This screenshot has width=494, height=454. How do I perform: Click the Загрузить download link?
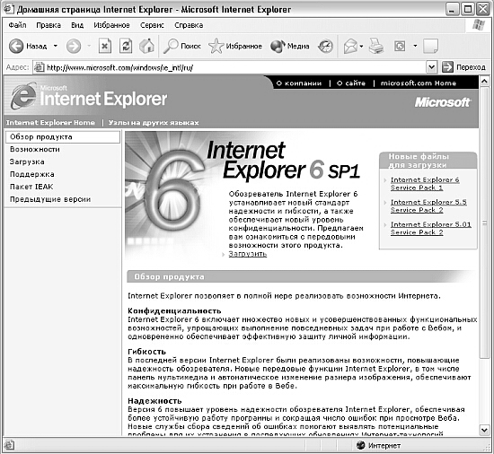(x=248, y=254)
